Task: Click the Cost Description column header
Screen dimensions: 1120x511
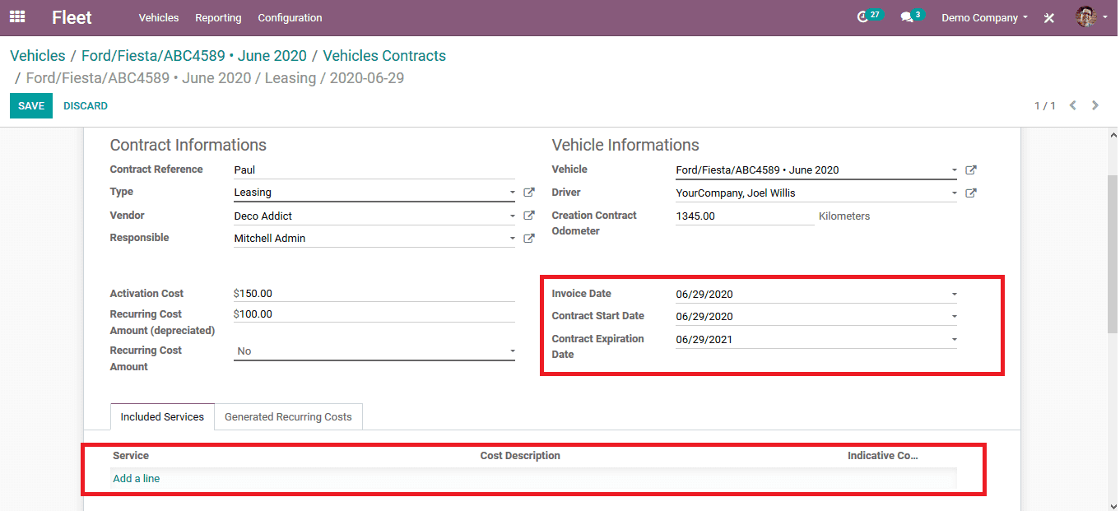Action: pos(520,455)
